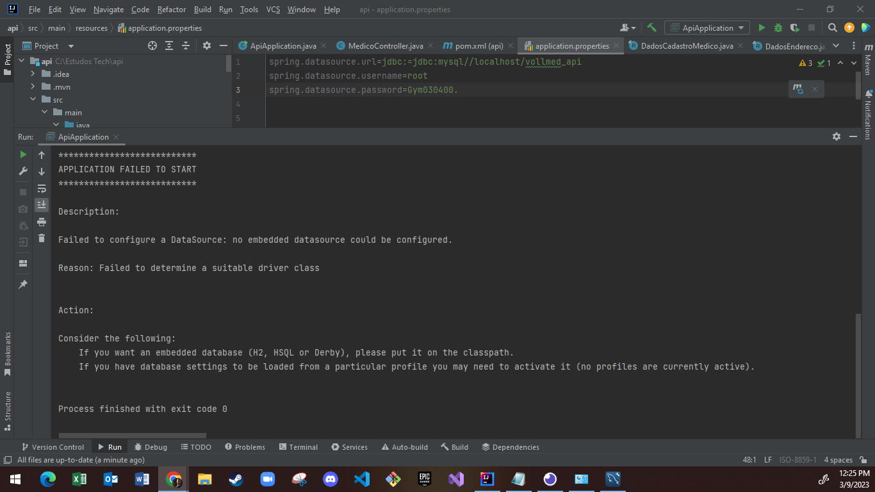Screen dimensions: 875x492
Task: Open run configuration dropdown ApiApplication
Action: (x=707, y=28)
